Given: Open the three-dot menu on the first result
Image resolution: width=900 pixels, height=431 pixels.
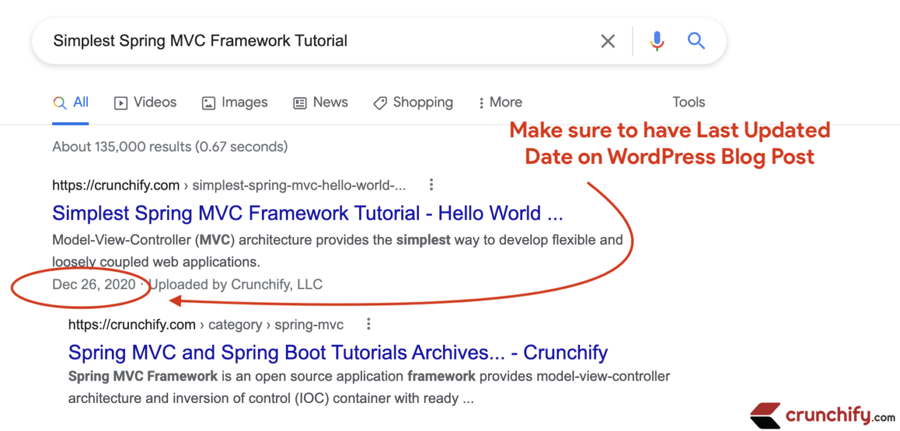Looking at the screenshot, I should pyautogui.click(x=431, y=184).
